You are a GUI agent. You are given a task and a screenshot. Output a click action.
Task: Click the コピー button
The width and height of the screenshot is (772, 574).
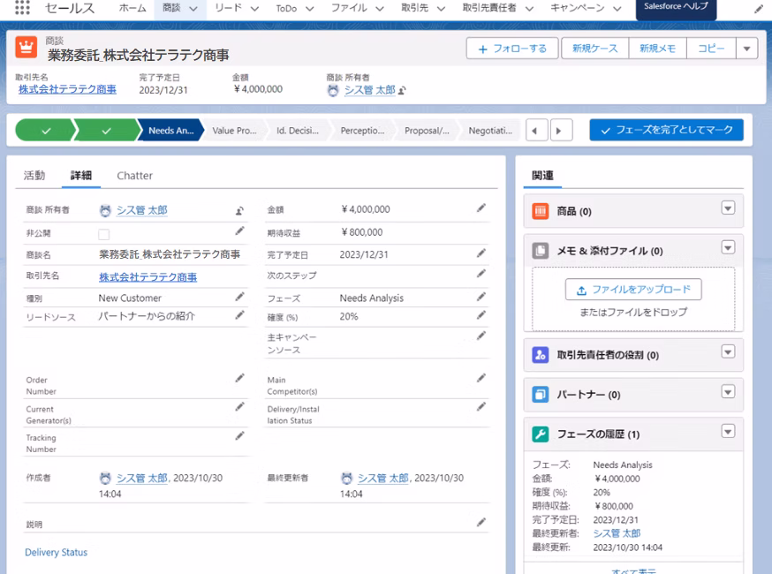point(711,49)
